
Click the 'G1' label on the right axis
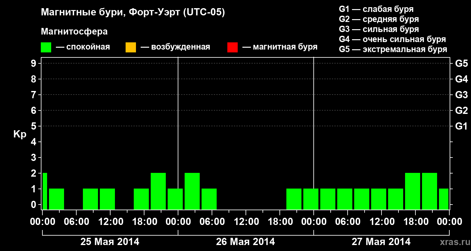[x=461, y=126]
